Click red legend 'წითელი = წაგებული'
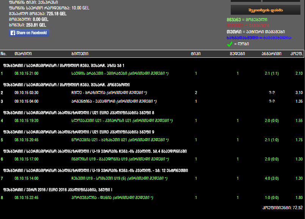 (248, 26)
